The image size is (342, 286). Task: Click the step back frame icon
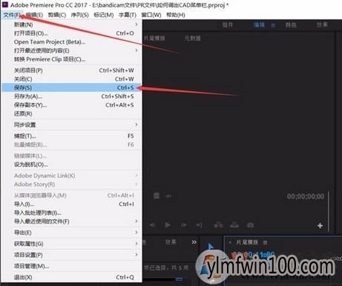point(152,225)
